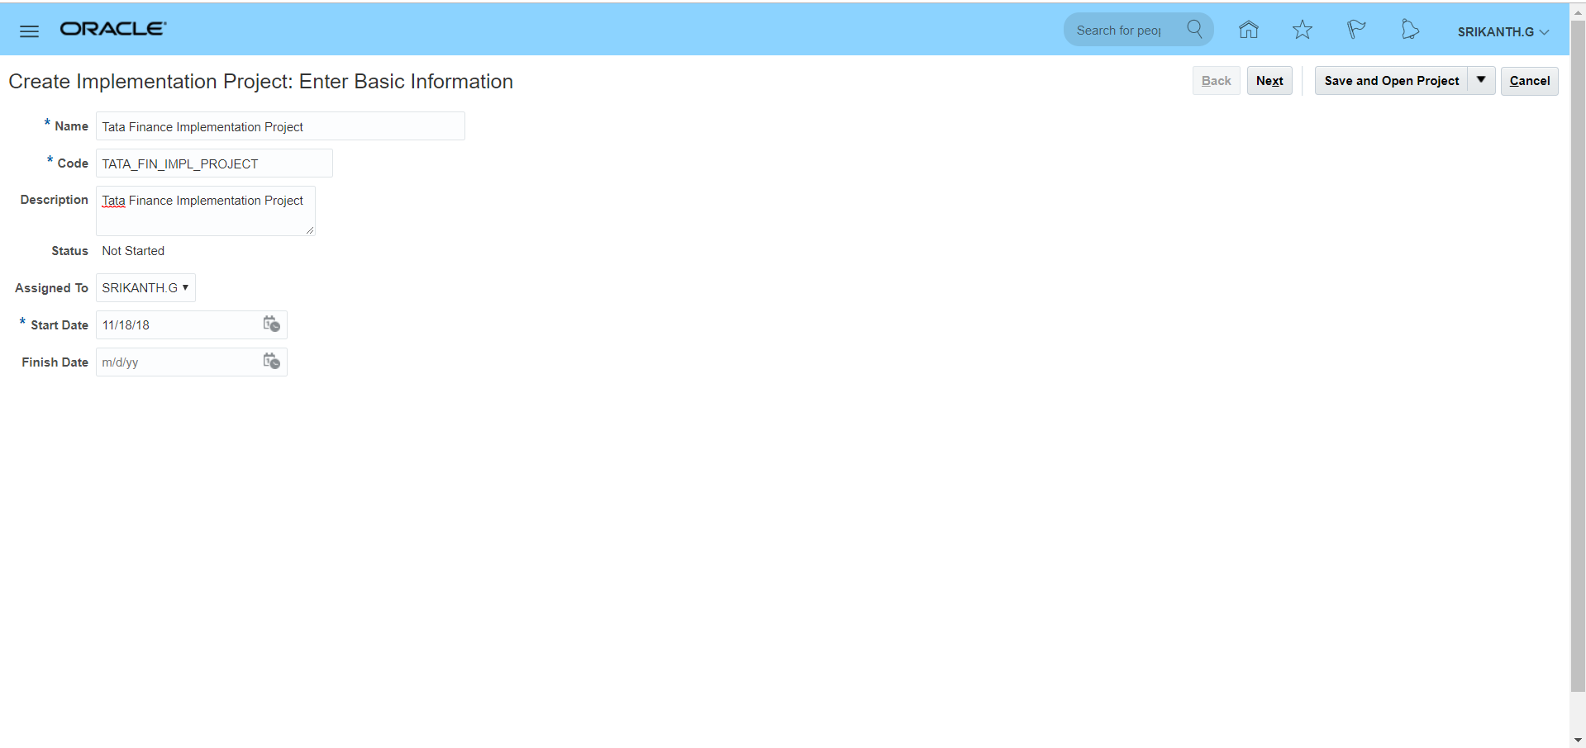Open Favorites star icon
This screenshot has width=1586, height=748.
click(x=1302, y=31)
